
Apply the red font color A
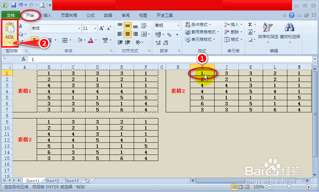[x=91, y=40]
